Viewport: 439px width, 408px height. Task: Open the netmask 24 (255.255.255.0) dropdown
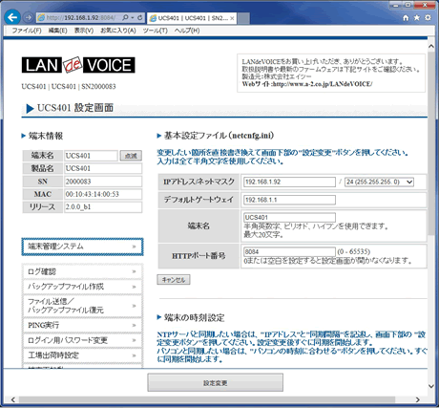point(379,182)
